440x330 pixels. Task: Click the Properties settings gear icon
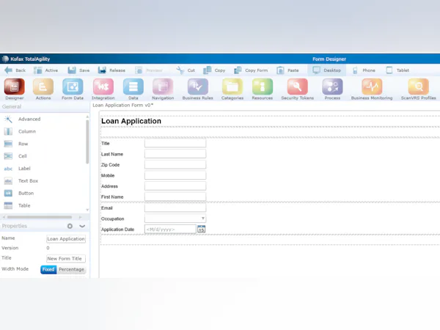(70, 226)
